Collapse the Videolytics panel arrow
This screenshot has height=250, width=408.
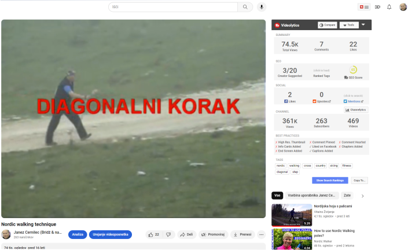click(363, 25)
